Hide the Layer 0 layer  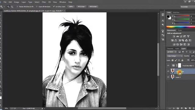click(168, 77)
